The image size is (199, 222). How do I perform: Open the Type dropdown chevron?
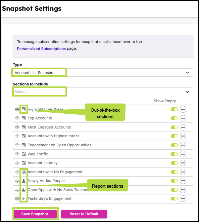point(187,73)
